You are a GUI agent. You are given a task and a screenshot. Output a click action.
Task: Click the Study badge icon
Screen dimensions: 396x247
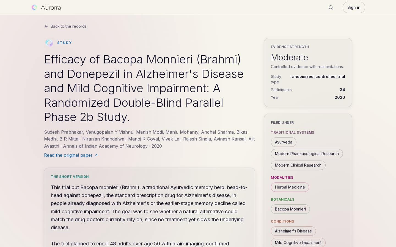49,43
